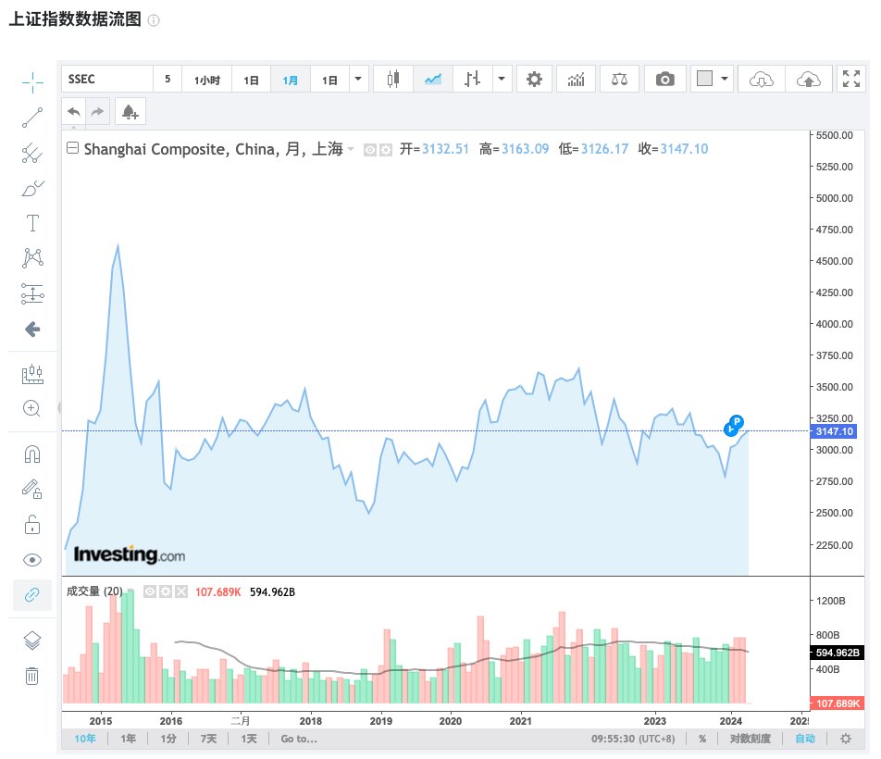The width and height of the screenshot is (881, 759).
Task: Hide all drawings with eye icon
Action: click(x=32, y=559)
